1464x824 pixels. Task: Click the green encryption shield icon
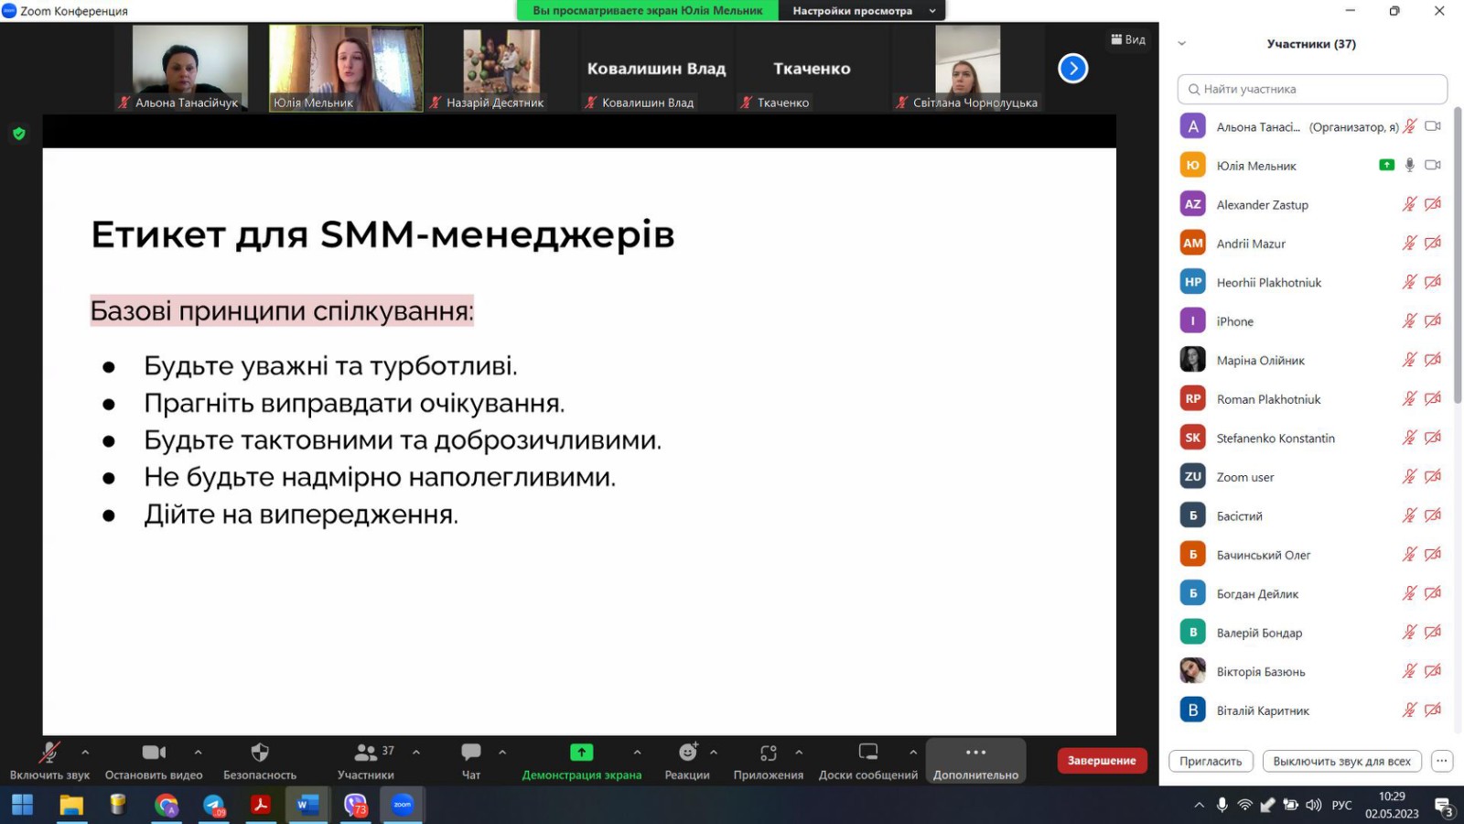19,134
